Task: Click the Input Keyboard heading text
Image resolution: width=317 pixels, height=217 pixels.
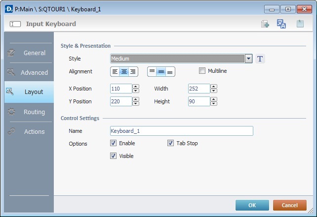Action: (51, 24)
